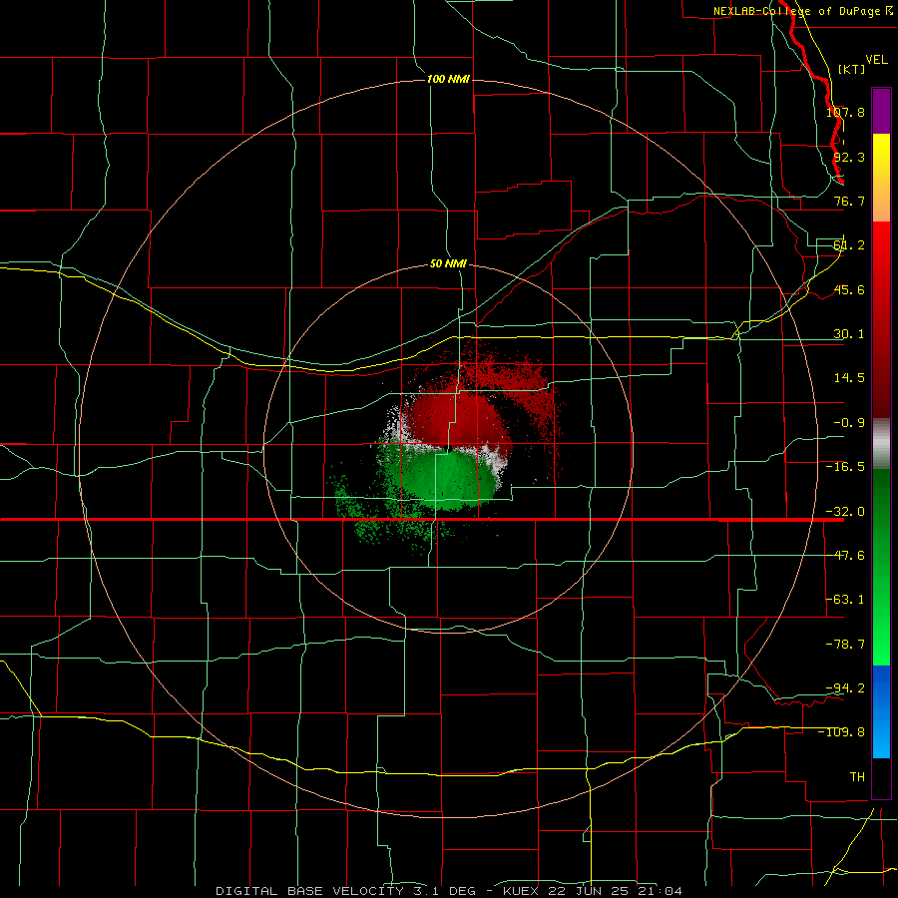Pick the purple segment of velocity color bar
The height and width of the screenshot is (898, 898).
tap(881, 111)
